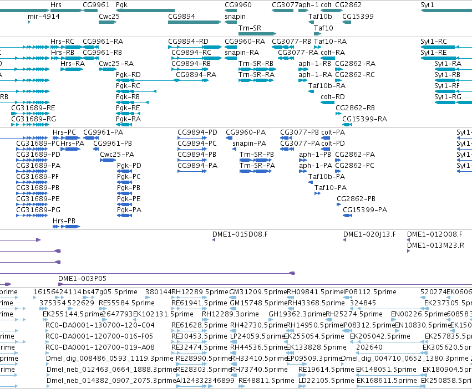Select transcript colt-RD

[x=333, y=97]
